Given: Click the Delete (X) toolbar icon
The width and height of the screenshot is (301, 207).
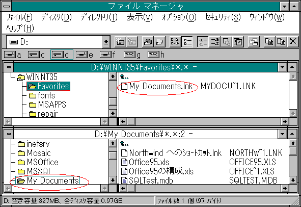Looking at the screenshot, I should tap(293, 41).
